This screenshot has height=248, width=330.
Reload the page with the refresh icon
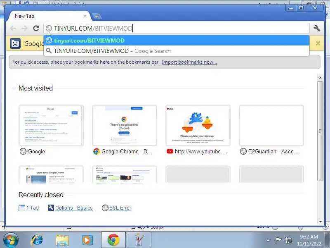(36, 28)
